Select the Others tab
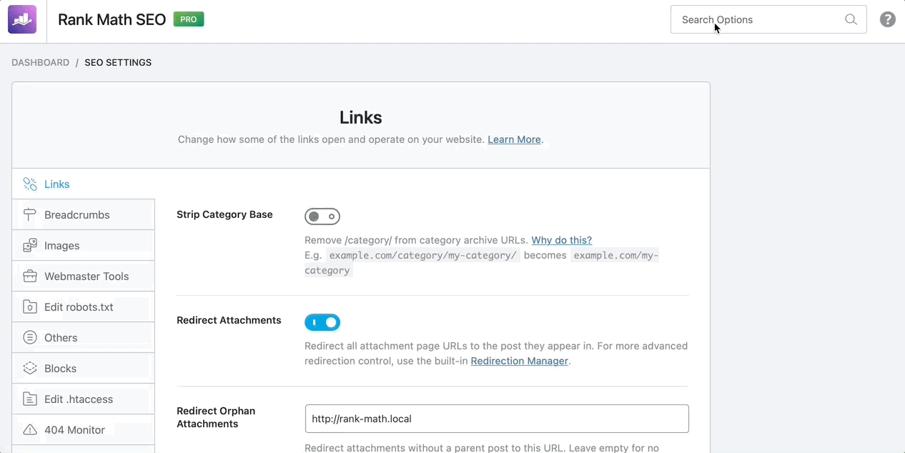 (84, 338)
